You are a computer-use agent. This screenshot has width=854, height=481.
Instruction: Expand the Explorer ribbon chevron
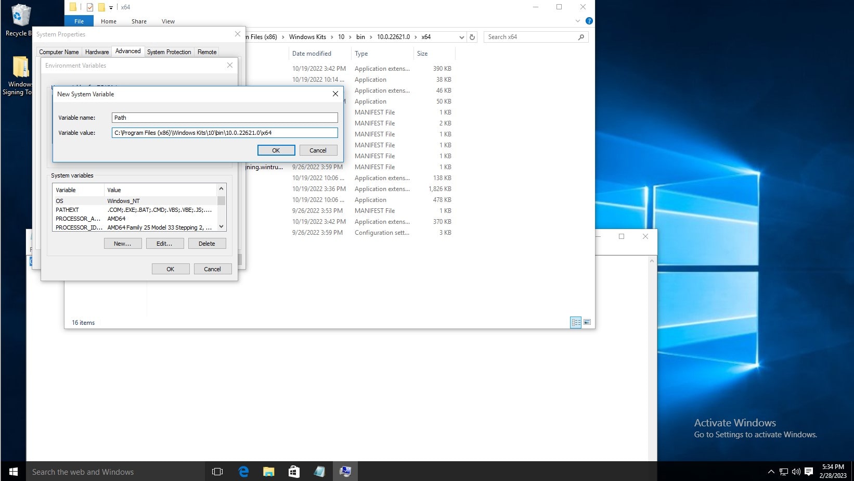577,21
